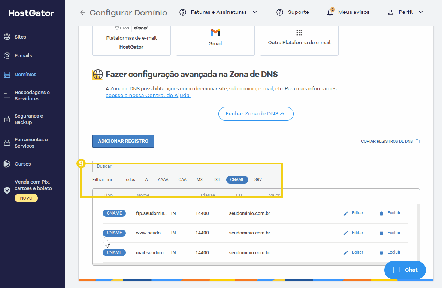The height and width of the screenshot is (288, 442).
Task: Click Editar for ftp.seudomin record
Action: [x=357, y=213]
